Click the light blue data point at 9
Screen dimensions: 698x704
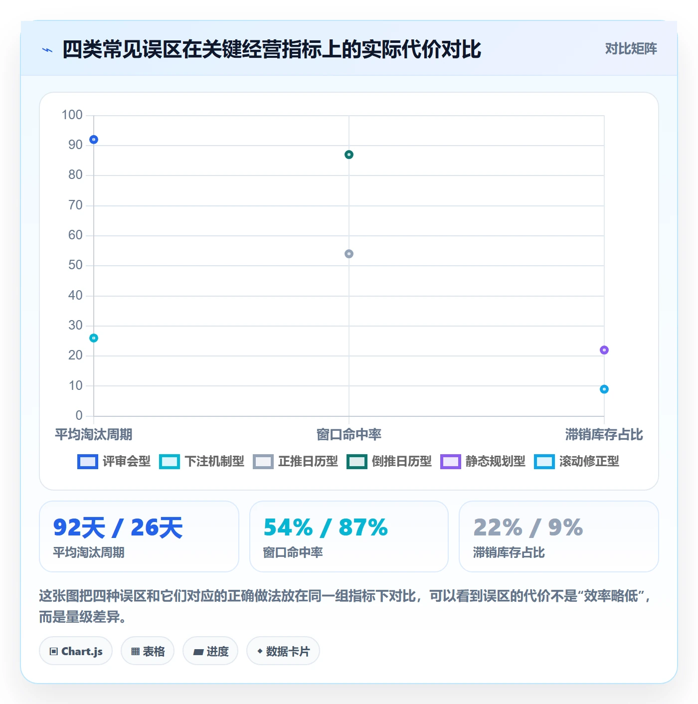(604, 389)
